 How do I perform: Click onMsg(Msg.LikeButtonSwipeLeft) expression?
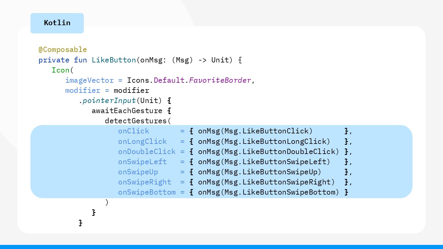coord(264,162)
